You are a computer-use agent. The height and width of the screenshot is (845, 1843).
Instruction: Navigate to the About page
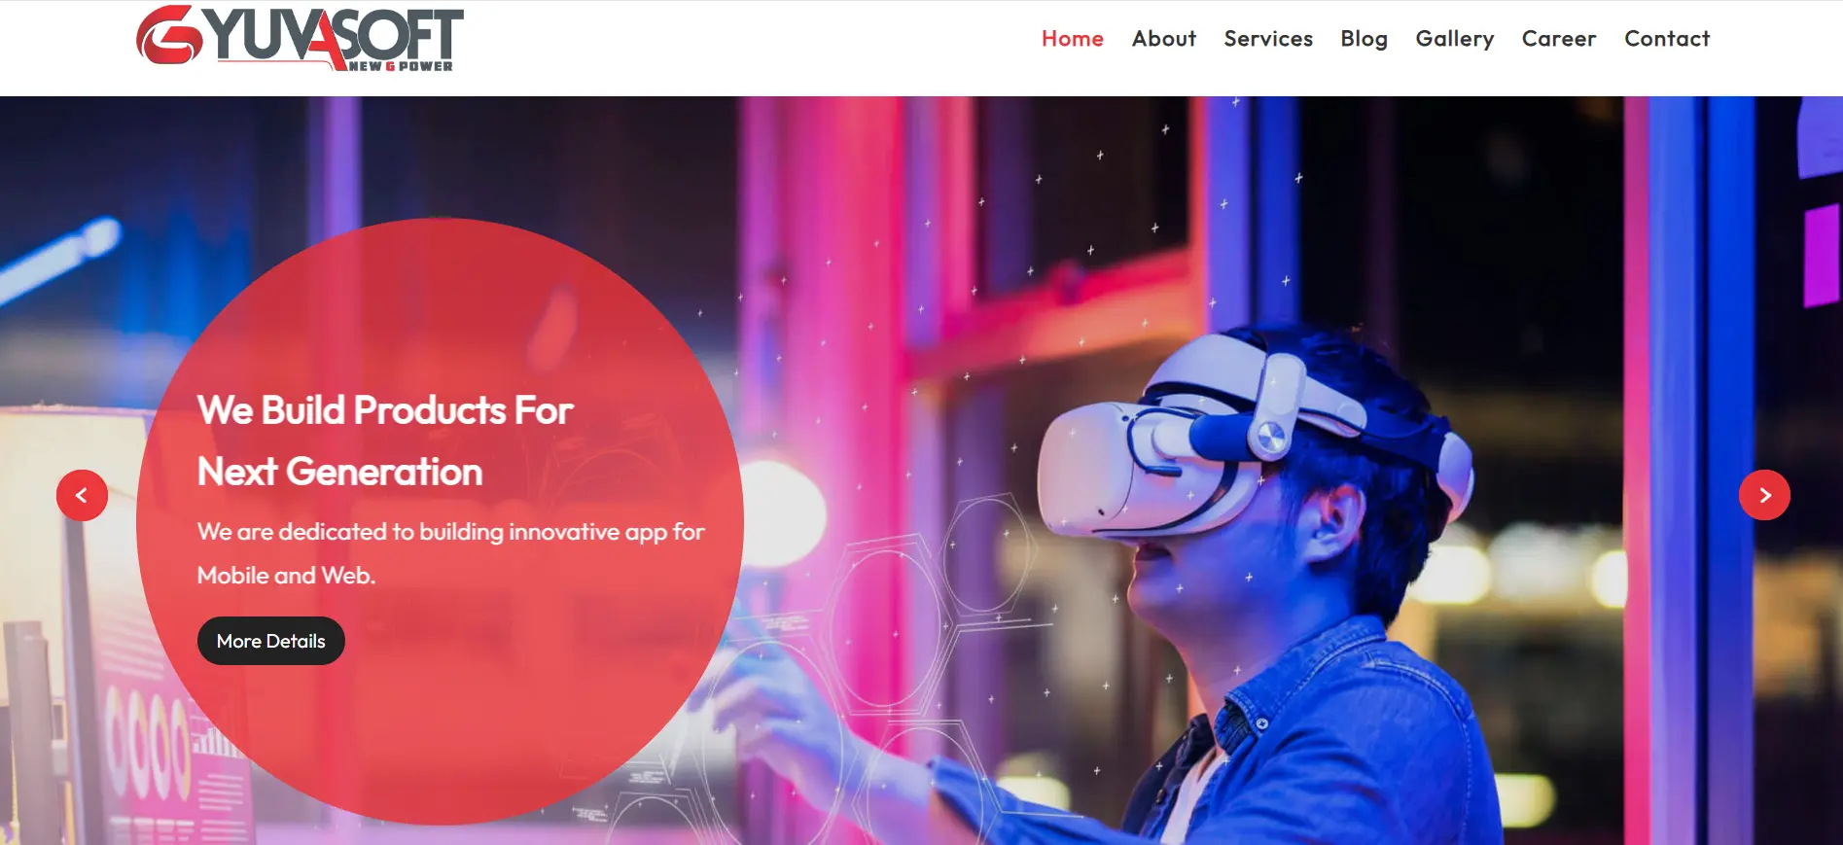[x=1163, y=39]
